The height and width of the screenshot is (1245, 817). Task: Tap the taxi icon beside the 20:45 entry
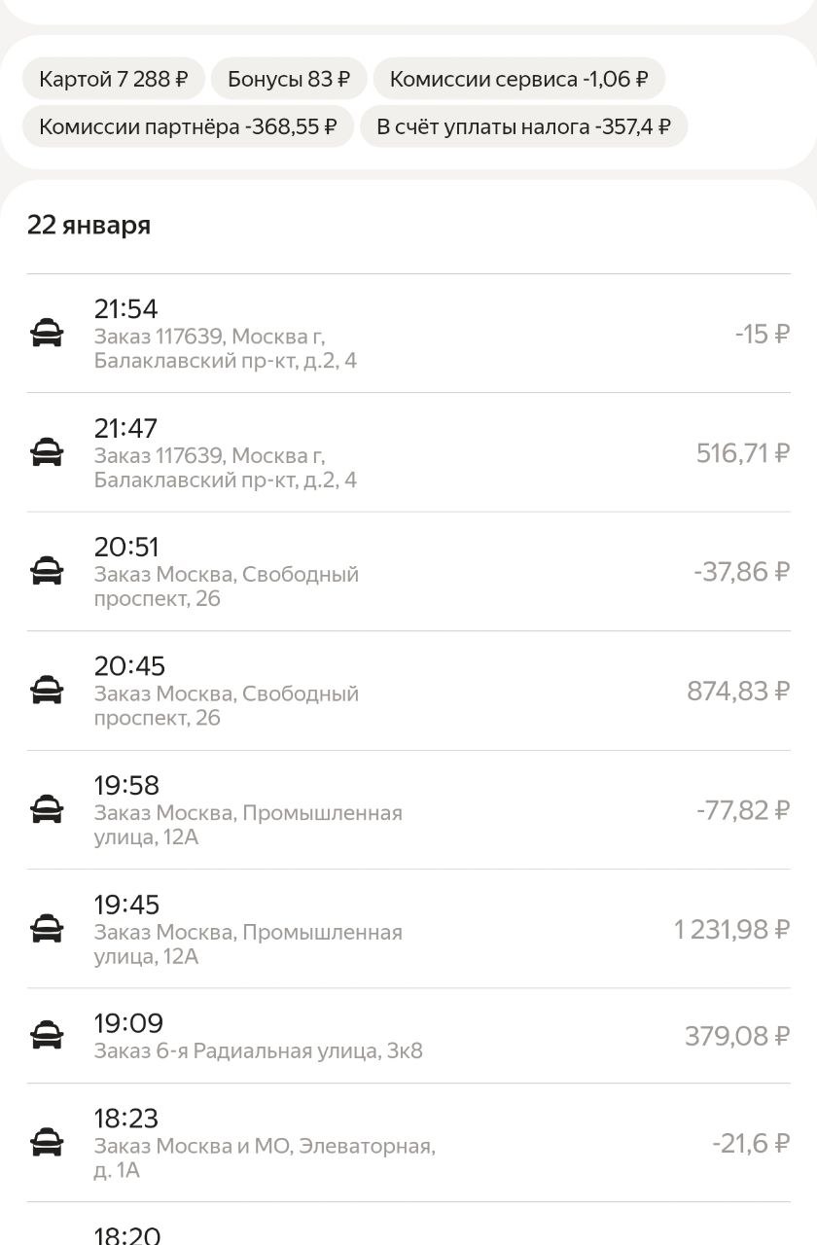47,692
